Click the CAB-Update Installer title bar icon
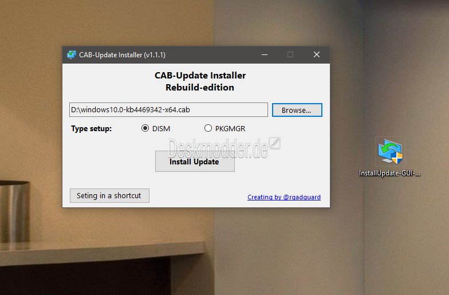The width and height of the screenshot is (449, 295). pos(71,54)
